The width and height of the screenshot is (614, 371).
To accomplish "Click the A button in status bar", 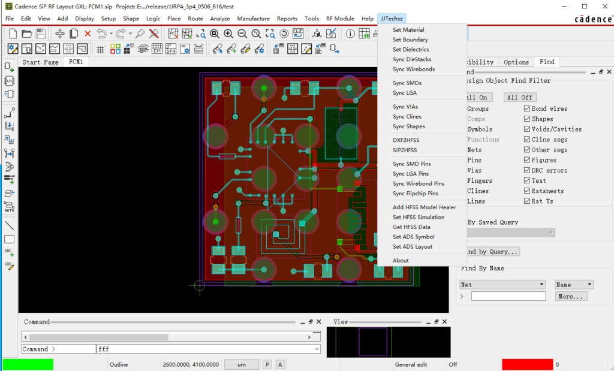I will pyautogui.click(x=280, y=364).
